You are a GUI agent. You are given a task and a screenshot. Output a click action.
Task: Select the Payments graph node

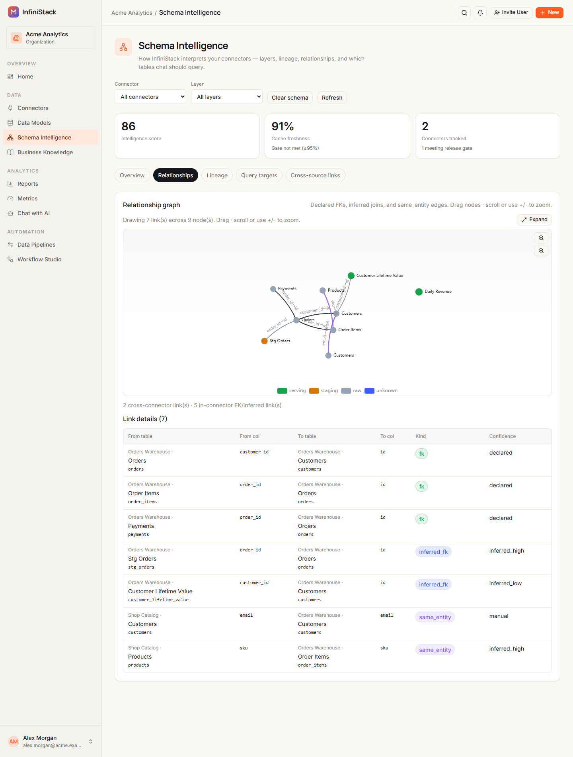coord(273,289)
